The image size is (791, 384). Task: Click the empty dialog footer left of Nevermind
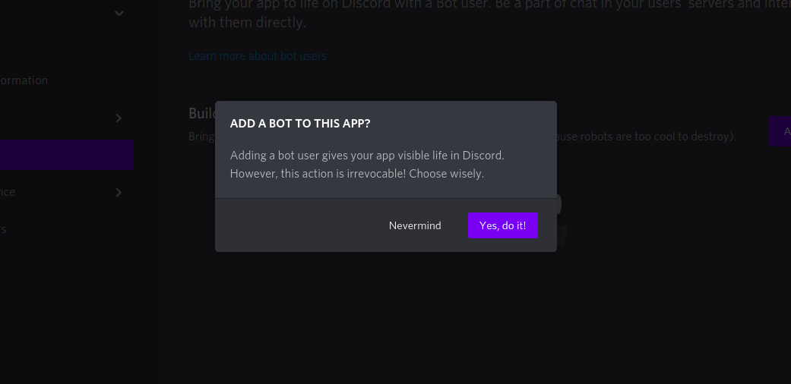(x=296, y=225)
